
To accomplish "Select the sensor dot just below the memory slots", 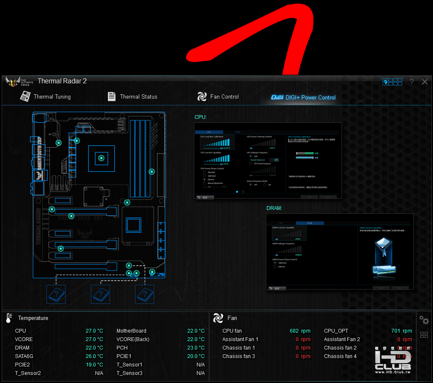I will pyautogui.click(x=127, y=203).
